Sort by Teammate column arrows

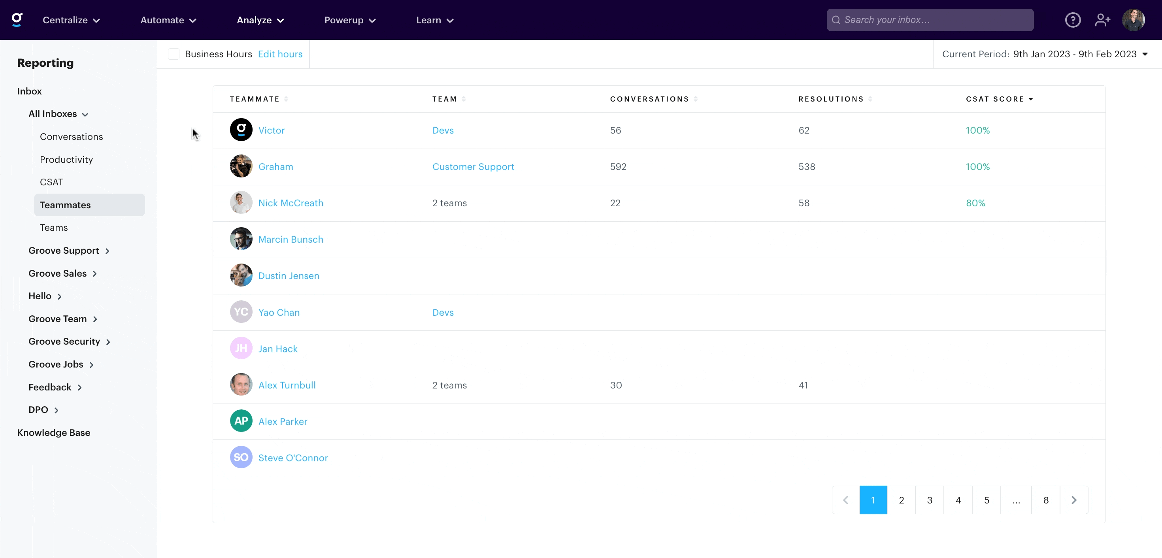[x=286, y=99]
